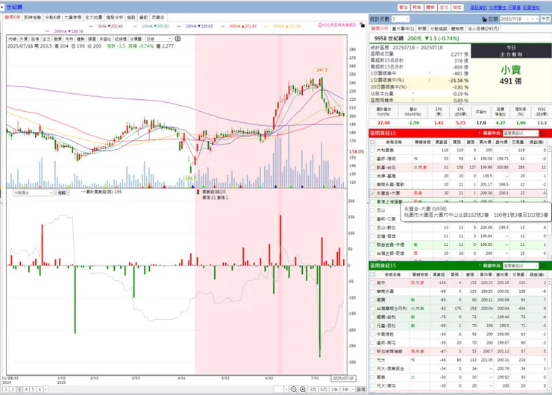The image size is (552, 395).
Task: Toggle 外資 overlay button
Action: pyautogui.click(x=24, y=39)
